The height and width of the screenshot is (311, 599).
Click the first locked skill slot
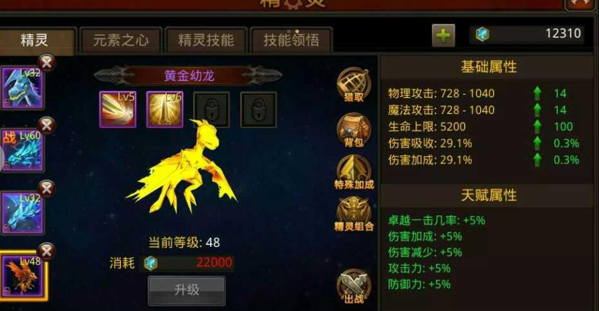click(x=212, y=109)
